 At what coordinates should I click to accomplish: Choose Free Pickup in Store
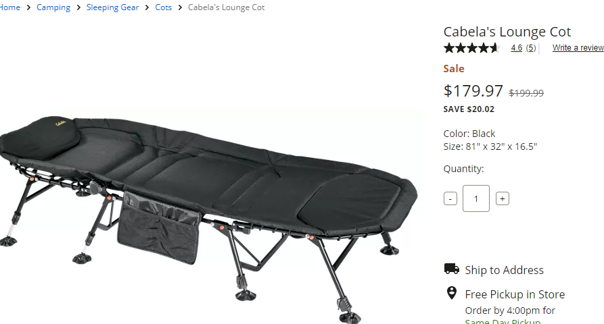(x=515, y=294)
